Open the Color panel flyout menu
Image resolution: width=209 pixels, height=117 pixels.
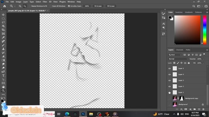(x=207, y=12)
